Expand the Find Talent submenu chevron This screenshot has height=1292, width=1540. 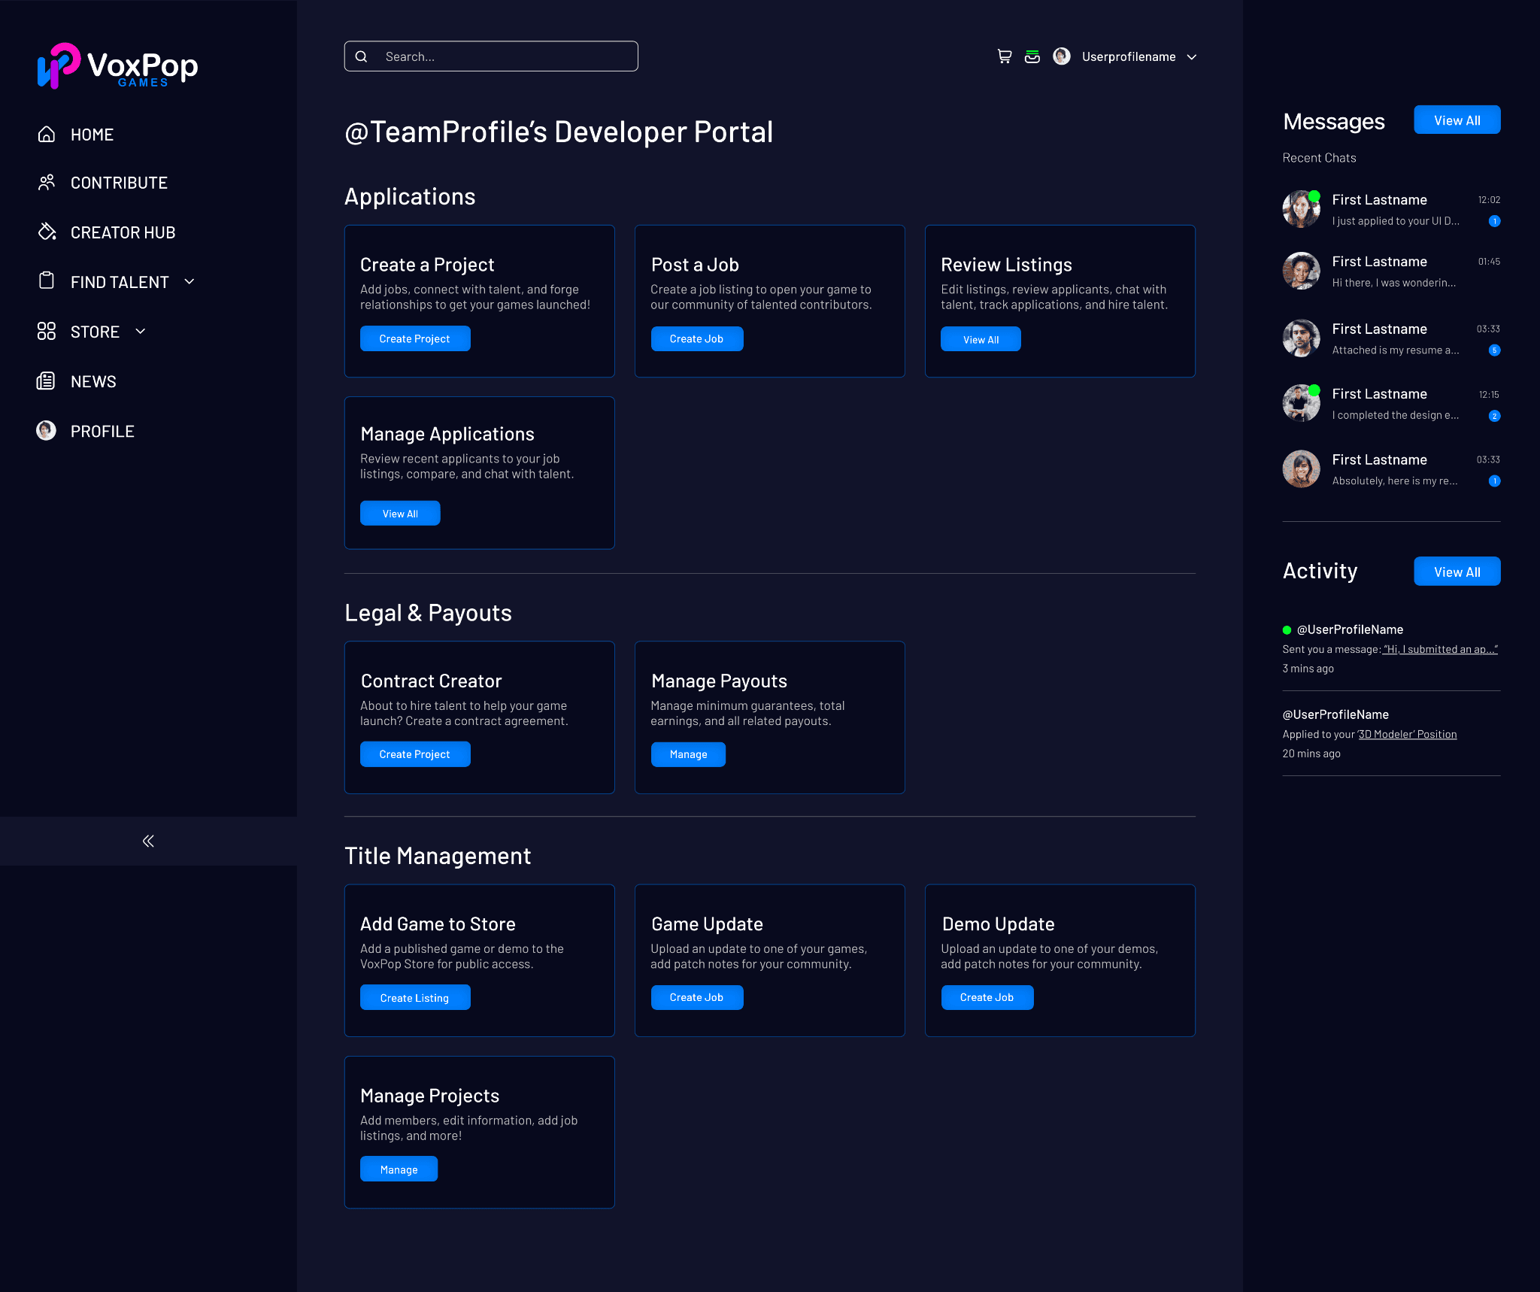(189, 281)
